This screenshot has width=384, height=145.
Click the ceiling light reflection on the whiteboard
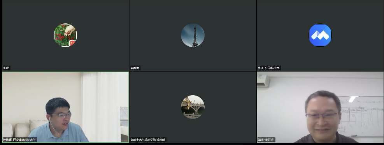coord(352,99)
